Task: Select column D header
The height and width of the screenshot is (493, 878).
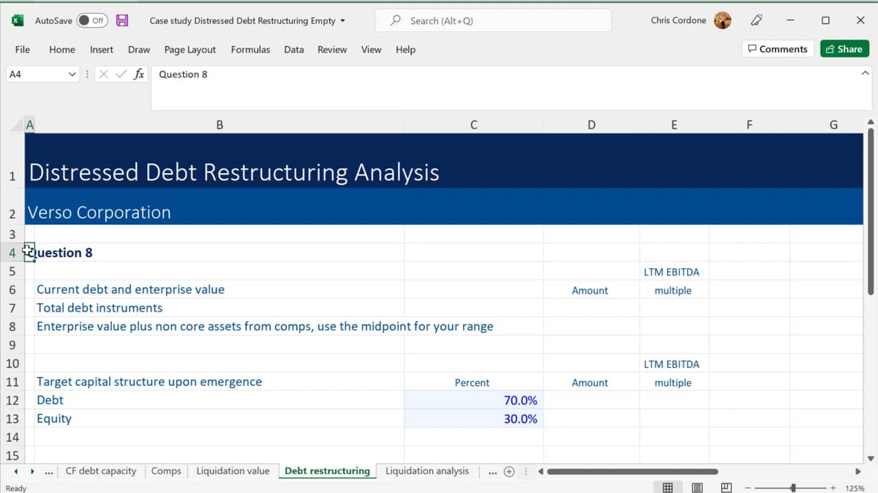Action: [x=591, y=125]
